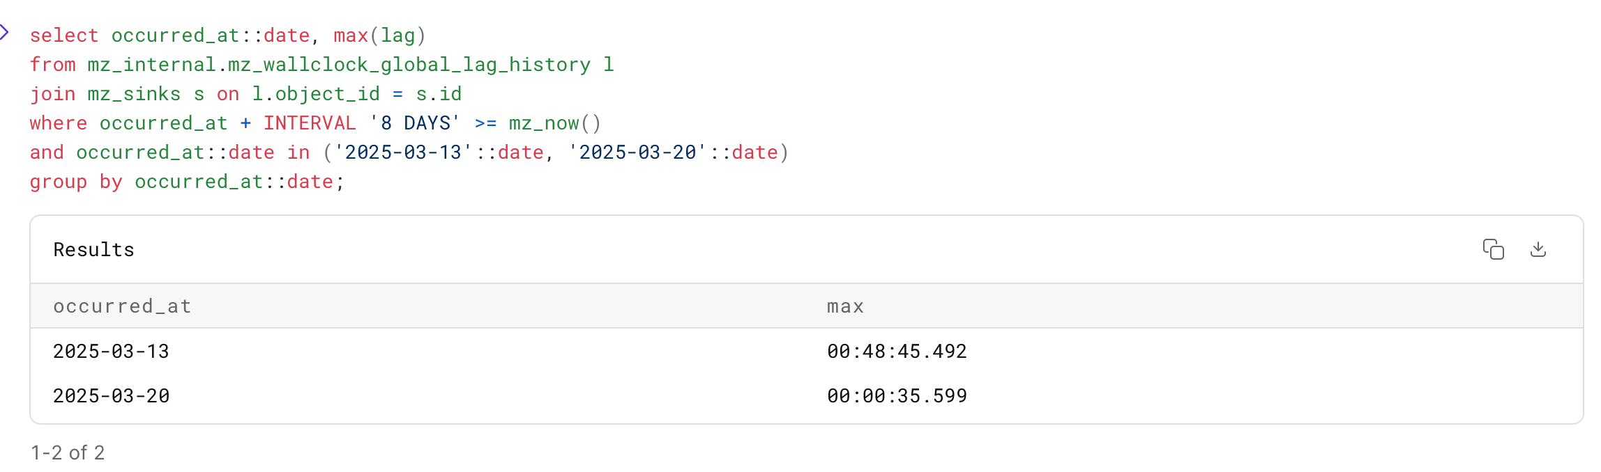
Task: Click the max column header
Action: click(x=845, y=306)
